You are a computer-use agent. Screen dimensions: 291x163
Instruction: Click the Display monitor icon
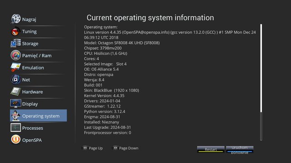point(15,104)
